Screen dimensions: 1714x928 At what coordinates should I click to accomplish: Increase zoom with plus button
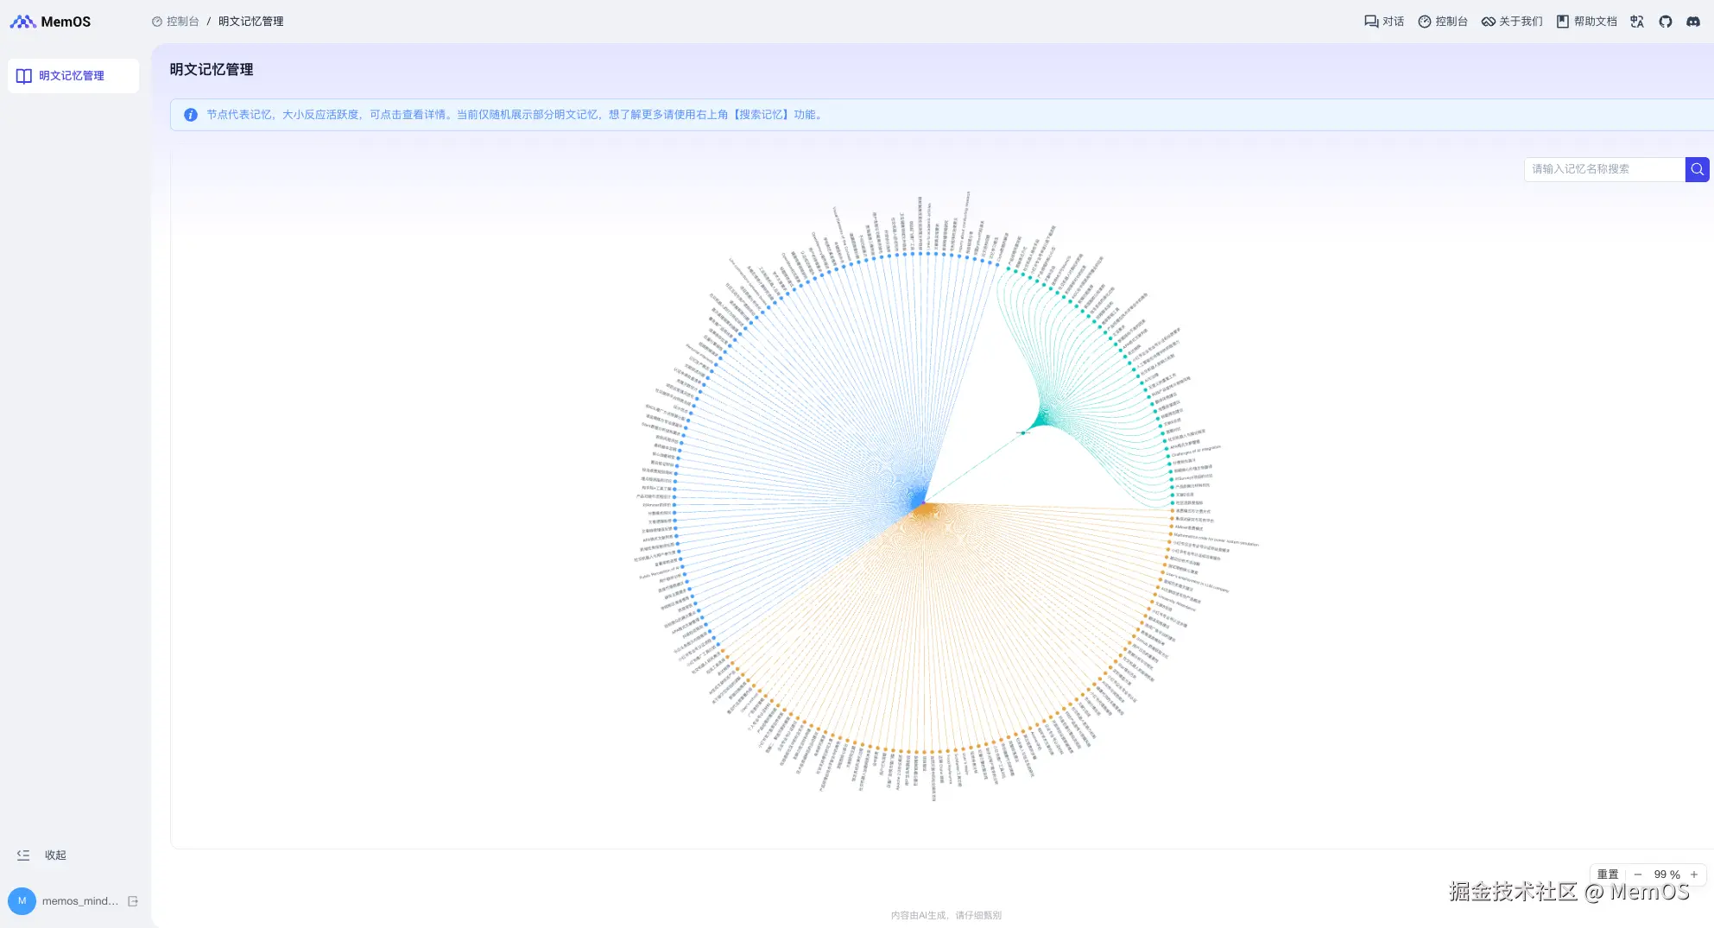pos(1694,874)
